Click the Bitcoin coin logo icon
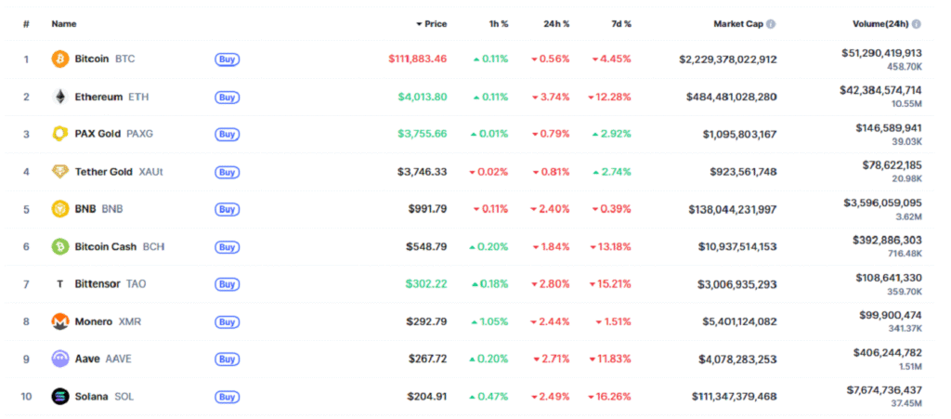The height and width of the screenshot is (419, 951). coord(60,59)
